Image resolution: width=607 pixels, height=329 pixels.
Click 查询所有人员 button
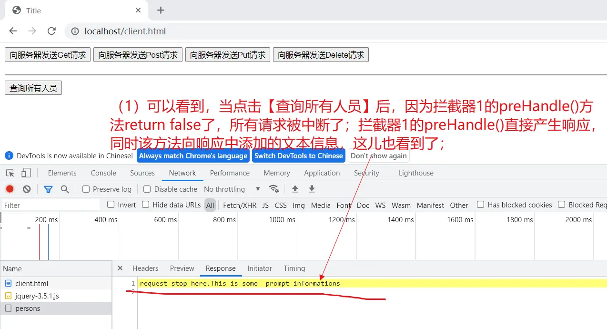(33, 88)
